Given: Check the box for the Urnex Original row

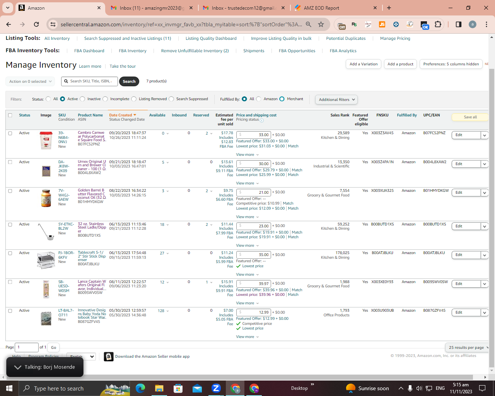Looking at the screenshot, I should [10, 162].
